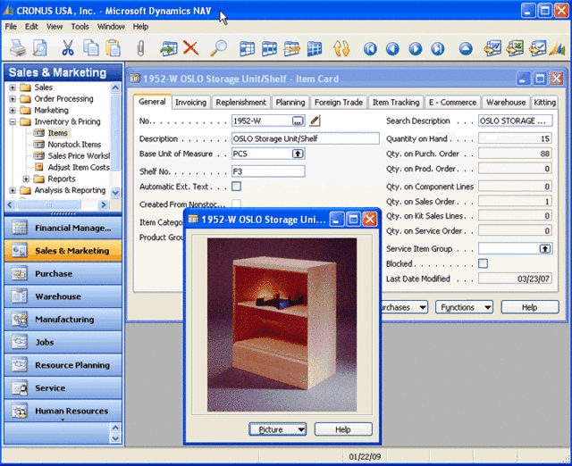Click the Copy icon in toolbar
The image size is (572, 466).
[90, 47]
